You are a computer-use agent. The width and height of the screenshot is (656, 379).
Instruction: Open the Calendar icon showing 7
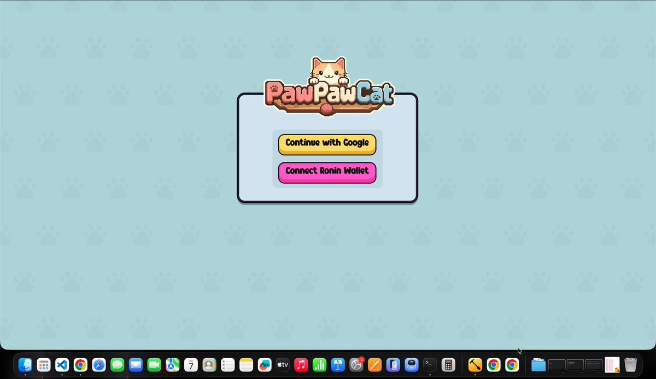coord(191,365)
